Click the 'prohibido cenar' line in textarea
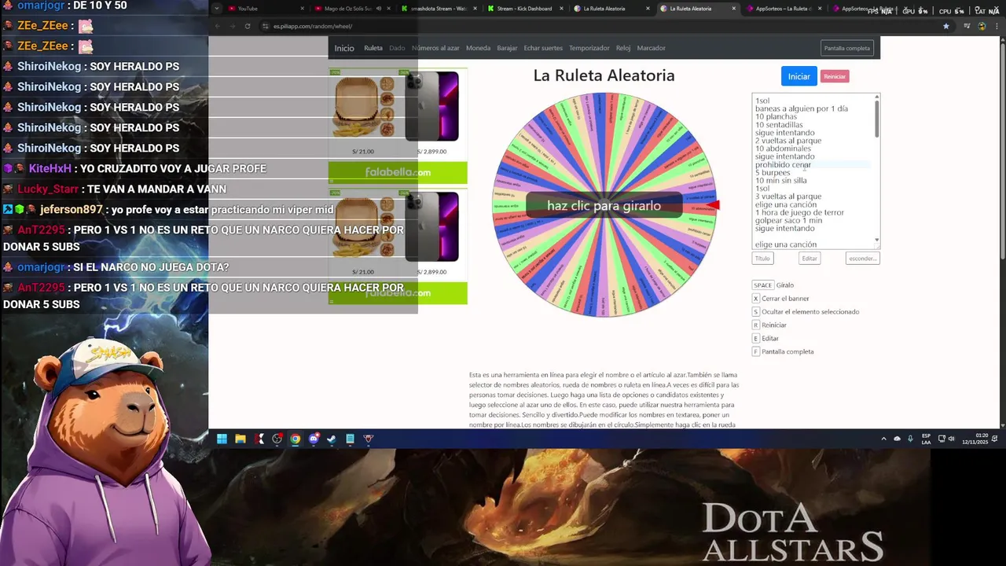The image size is (1006, 566). 783,165
